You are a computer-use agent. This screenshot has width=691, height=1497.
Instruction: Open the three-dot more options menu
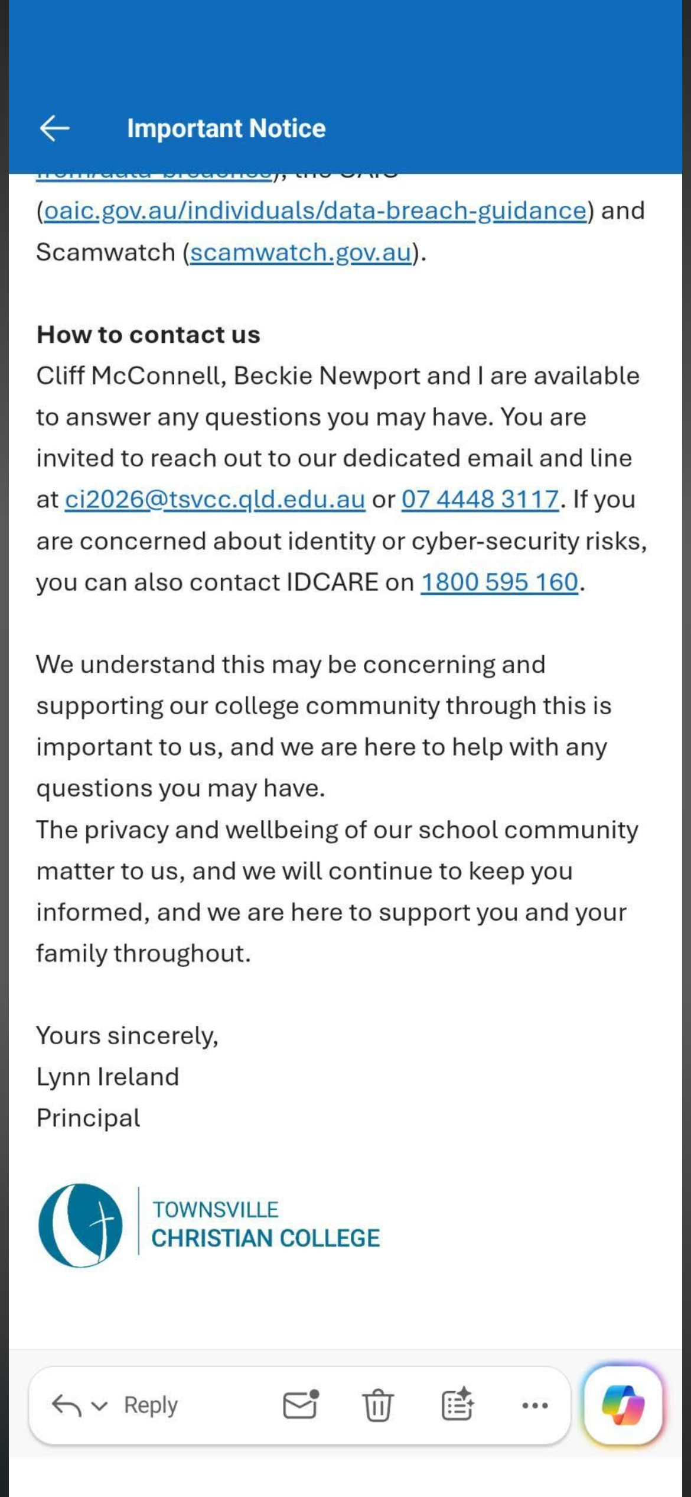tap(535, 1405)
